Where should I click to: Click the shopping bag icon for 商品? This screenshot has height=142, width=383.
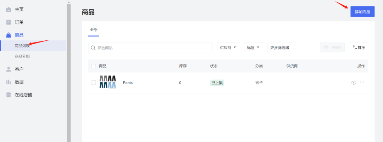click(9, 35)
